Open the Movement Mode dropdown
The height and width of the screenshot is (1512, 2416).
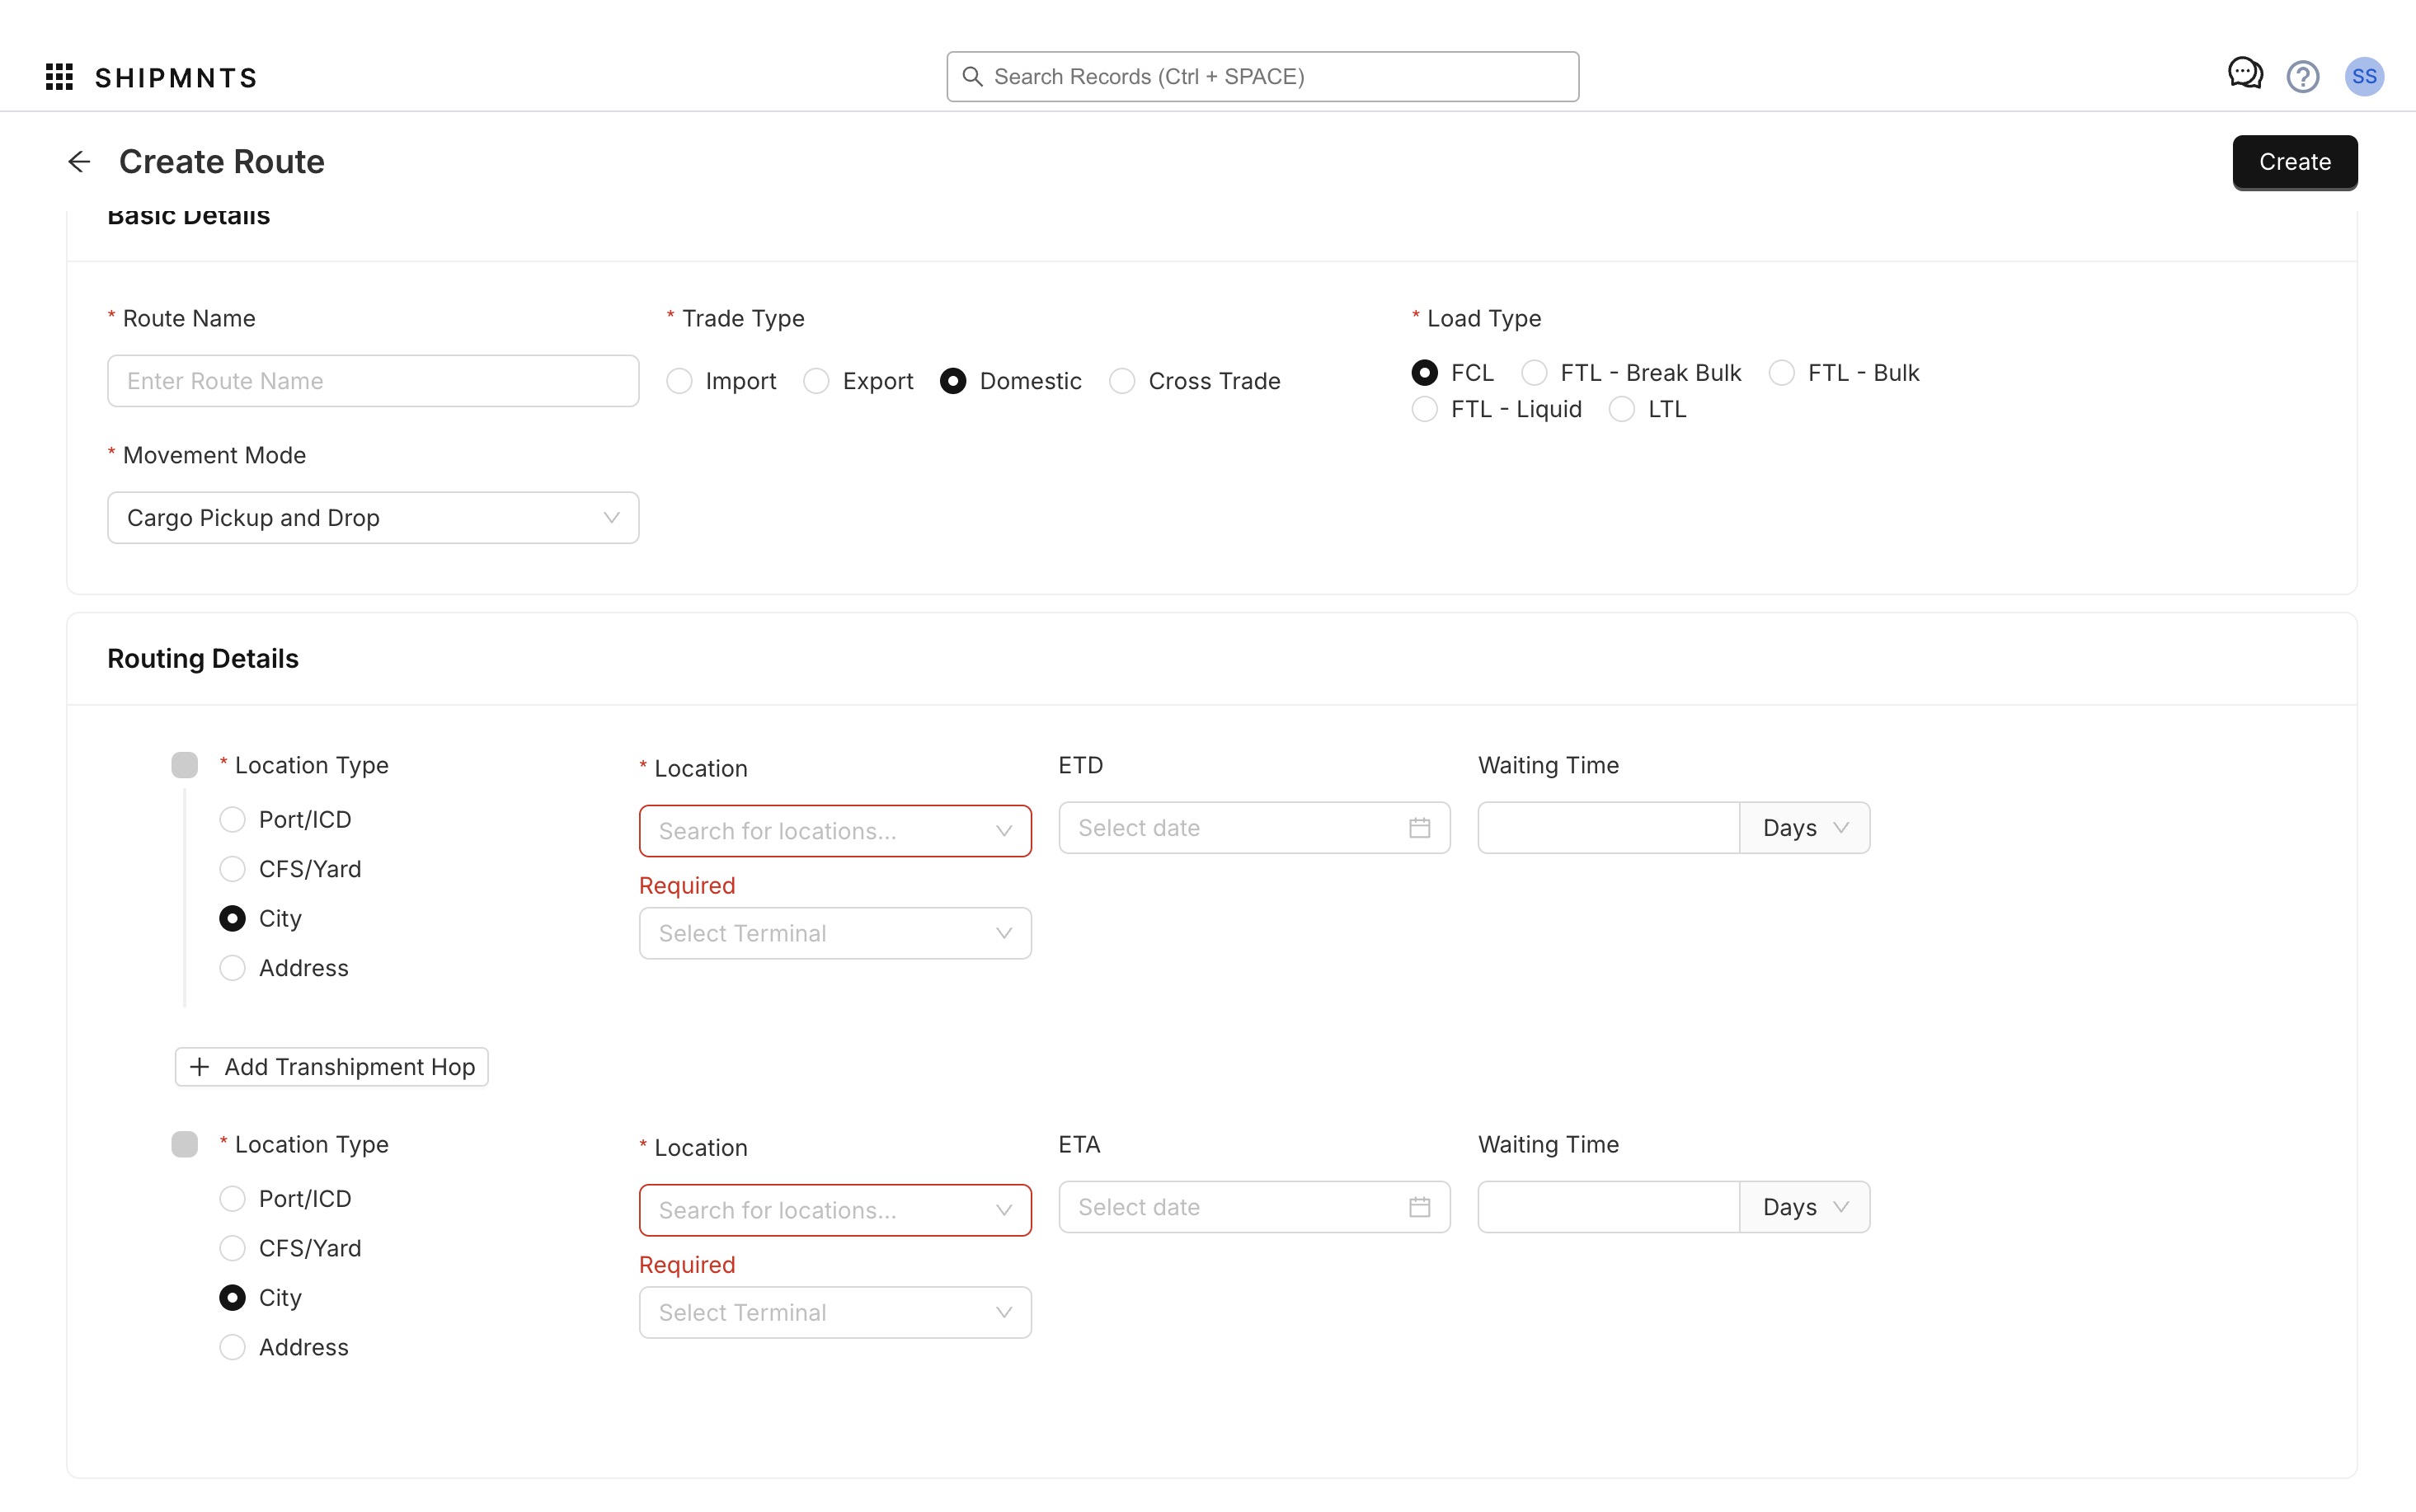(373, 518)
